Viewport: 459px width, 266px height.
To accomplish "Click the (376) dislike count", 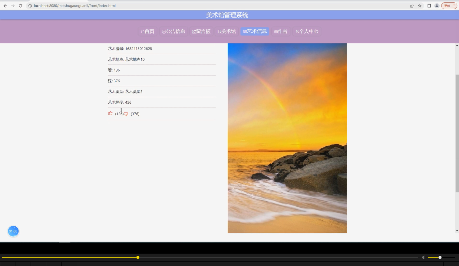I will pyautogui.click(x=135, y=114).
